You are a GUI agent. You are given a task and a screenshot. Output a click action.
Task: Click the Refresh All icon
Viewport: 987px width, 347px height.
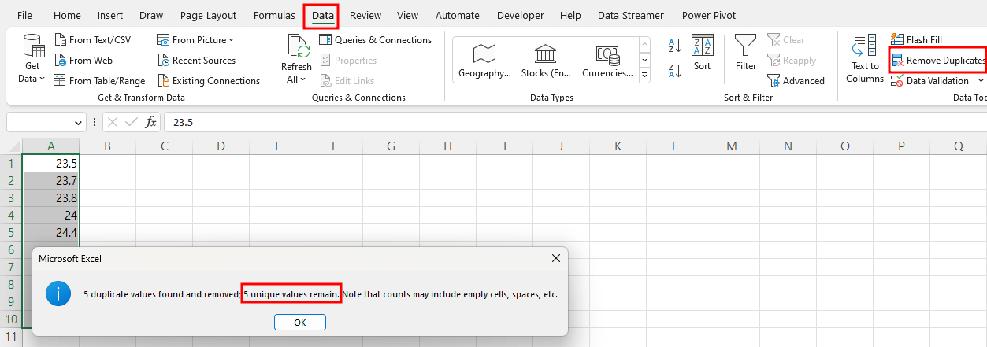(x=296, y=59)
